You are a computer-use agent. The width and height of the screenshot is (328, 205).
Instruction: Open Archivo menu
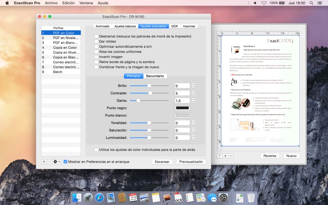tap(51, 3)
